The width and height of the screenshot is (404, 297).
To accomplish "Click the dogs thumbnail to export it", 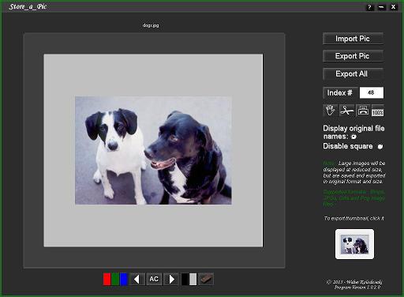I will (354, 244).
